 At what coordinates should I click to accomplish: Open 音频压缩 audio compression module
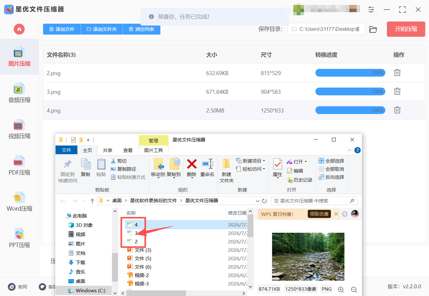tap(19, 93)
